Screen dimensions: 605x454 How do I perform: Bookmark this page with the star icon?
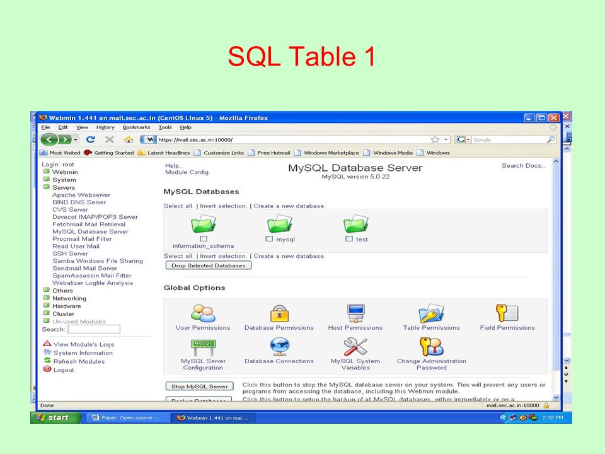pyautogui.click(x=435, y=139)
